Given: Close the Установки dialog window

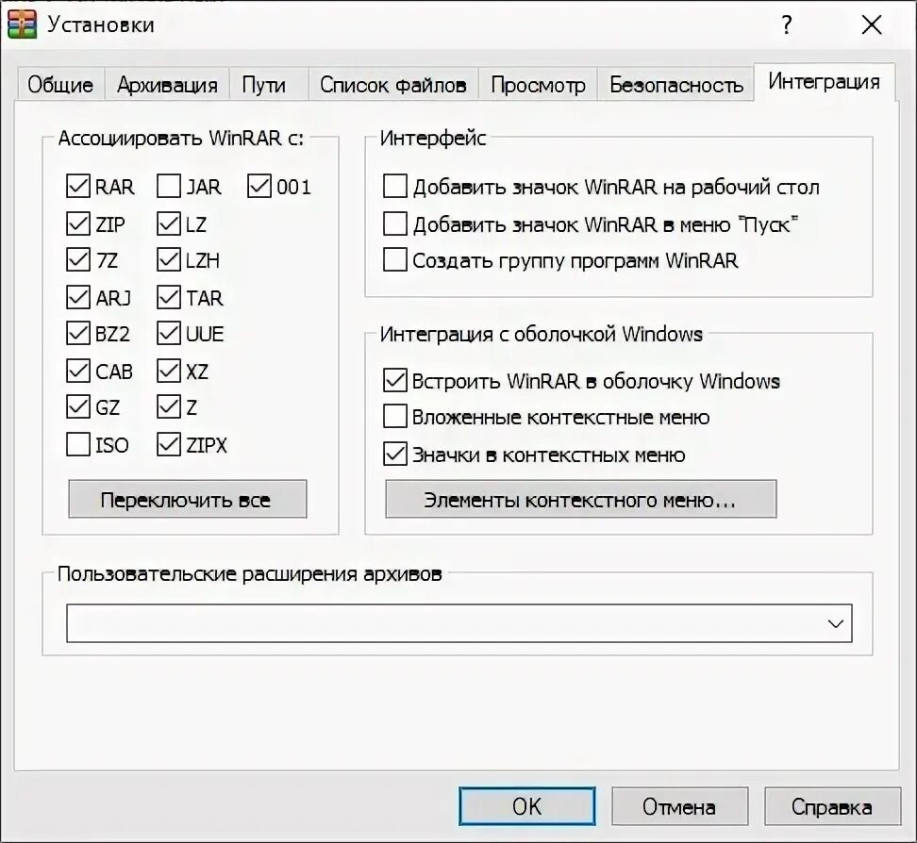Looking at the screenshot, I should click(872, 25).
